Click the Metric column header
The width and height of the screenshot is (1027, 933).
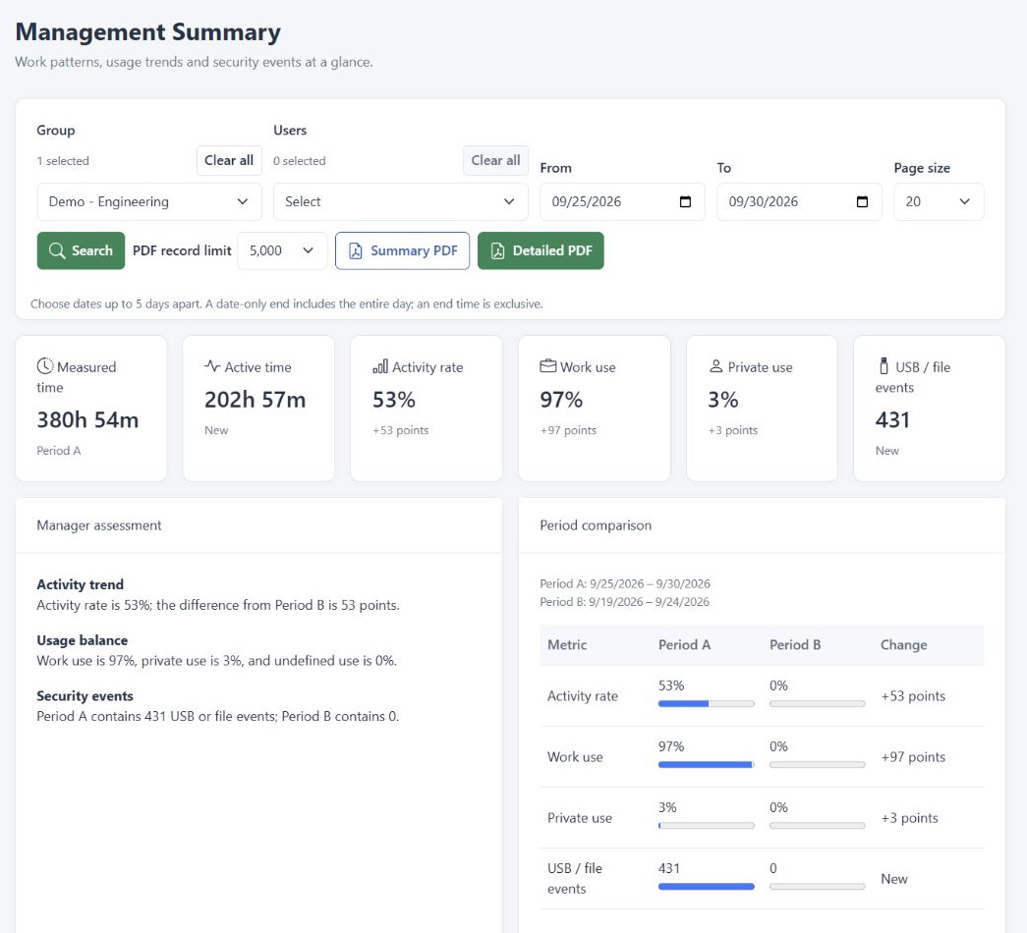tap(567, 645)
